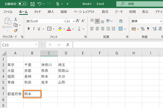Image resolution: width=163 pixels, height=108 pixels.
Task: Click the Increase Indent icon
Action: (114, 29)
